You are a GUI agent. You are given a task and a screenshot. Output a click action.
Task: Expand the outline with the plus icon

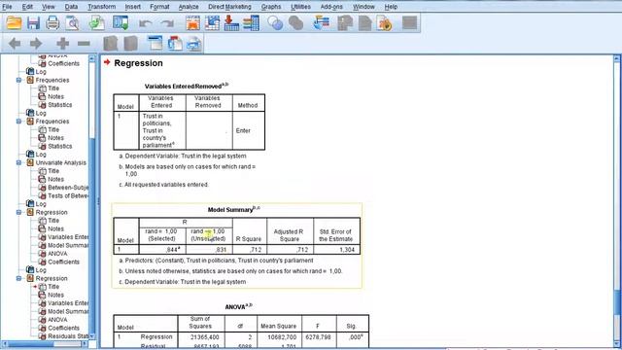coord(62,43)
